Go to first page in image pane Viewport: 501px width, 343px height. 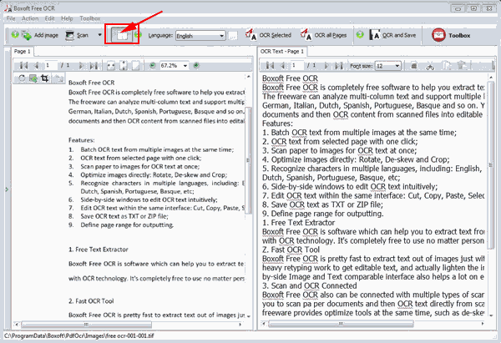click(23, 65)
